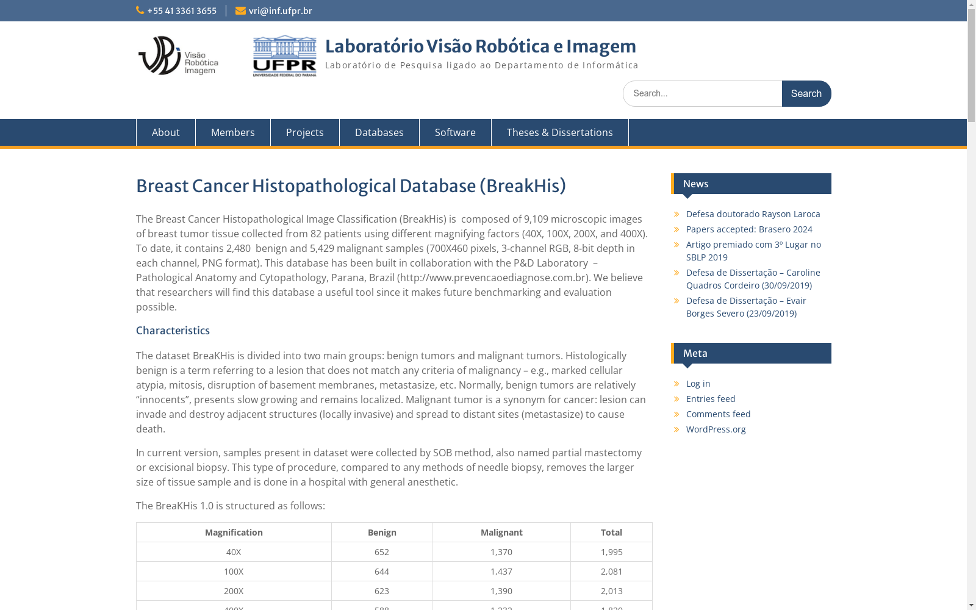Click the Laboratório de Pesquisa tagline
Screen dimensions: 976x610
[x=482, y=65]
